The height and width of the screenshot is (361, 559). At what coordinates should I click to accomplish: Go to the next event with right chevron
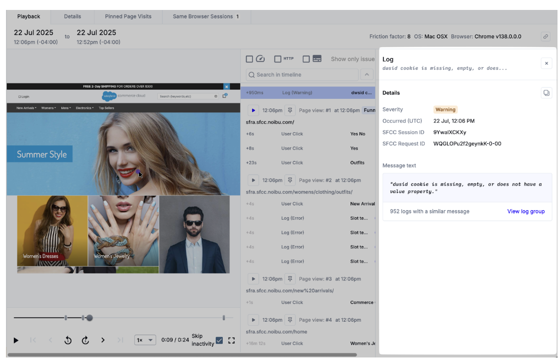pos(103,340)
